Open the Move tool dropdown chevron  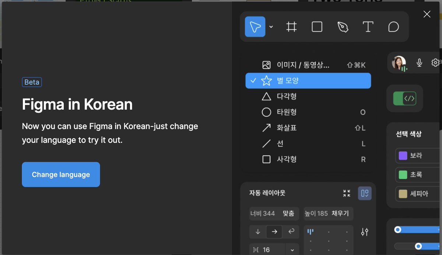[271, 27]
